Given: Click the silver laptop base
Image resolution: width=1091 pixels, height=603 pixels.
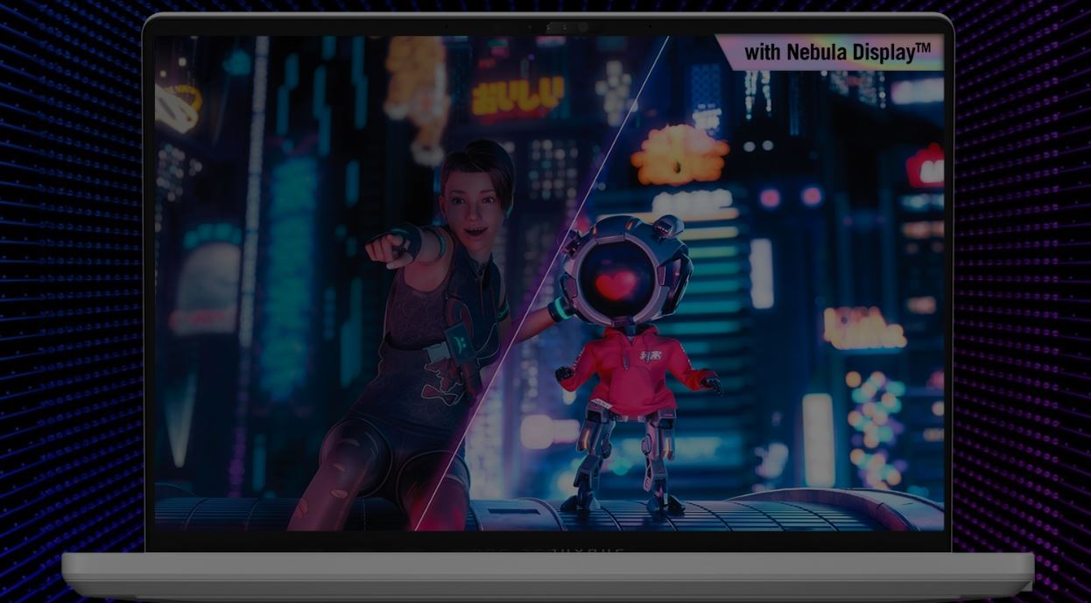Looking at the screenshot, I should point(547,575).
